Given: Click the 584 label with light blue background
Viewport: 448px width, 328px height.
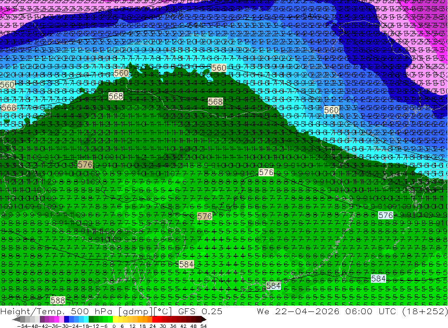Looking at the screenshot, I should coord(378,278).
